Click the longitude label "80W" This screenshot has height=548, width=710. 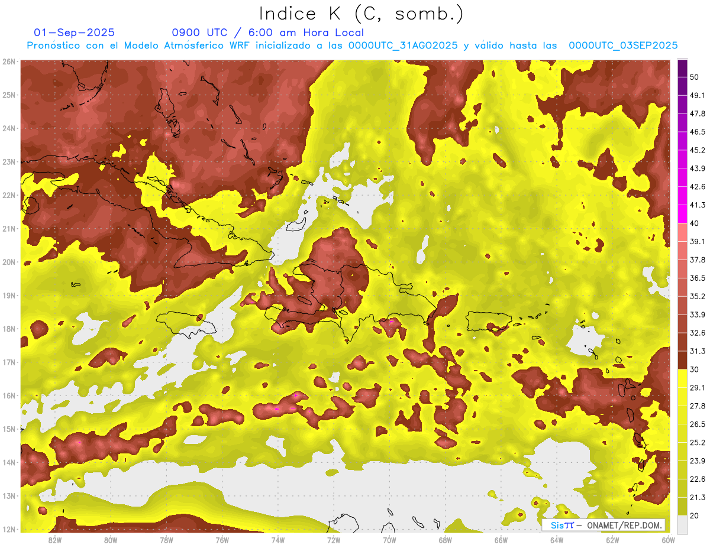point(111,540)
